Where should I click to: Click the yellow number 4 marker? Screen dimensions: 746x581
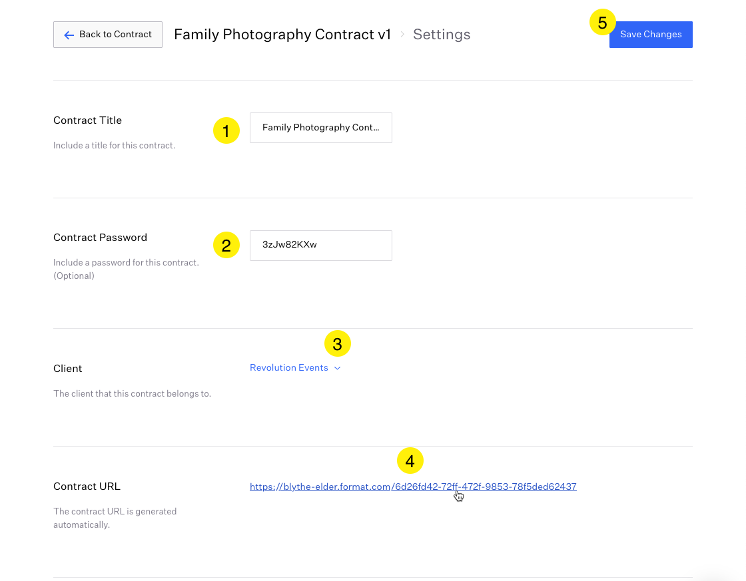[x=410, y=461]
